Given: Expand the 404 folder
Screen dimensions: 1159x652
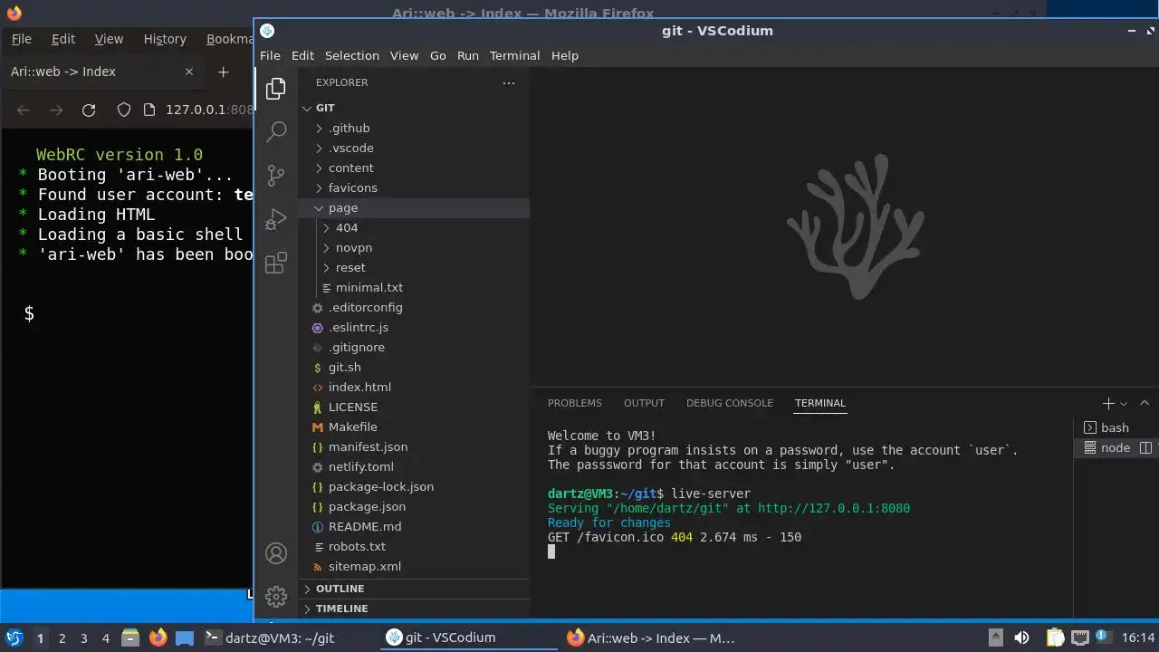Looking at the screenshot, I should click(414, 228).
